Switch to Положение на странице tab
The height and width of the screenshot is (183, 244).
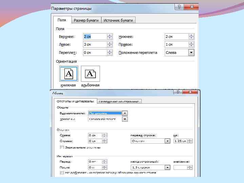(x=119, y=101)
